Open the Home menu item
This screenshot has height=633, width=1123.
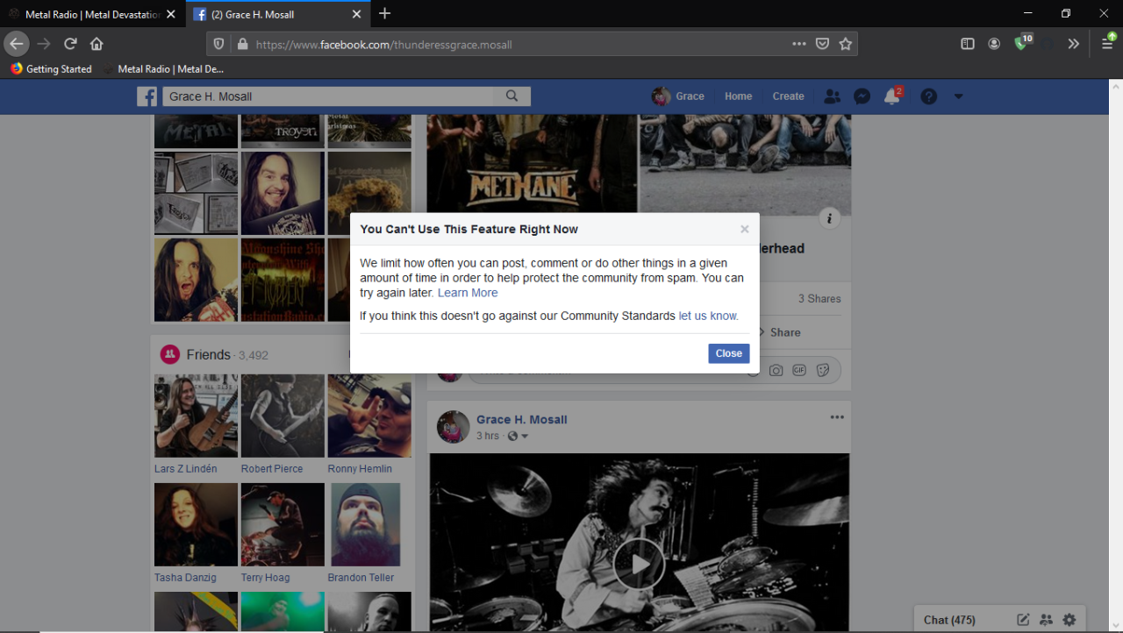pyautogui.click(x=738, y=96)
